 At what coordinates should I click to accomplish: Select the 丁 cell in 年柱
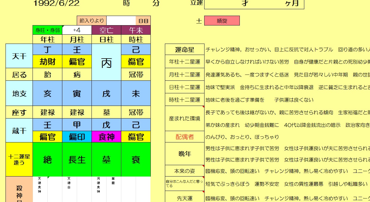(x=47, y=49)
